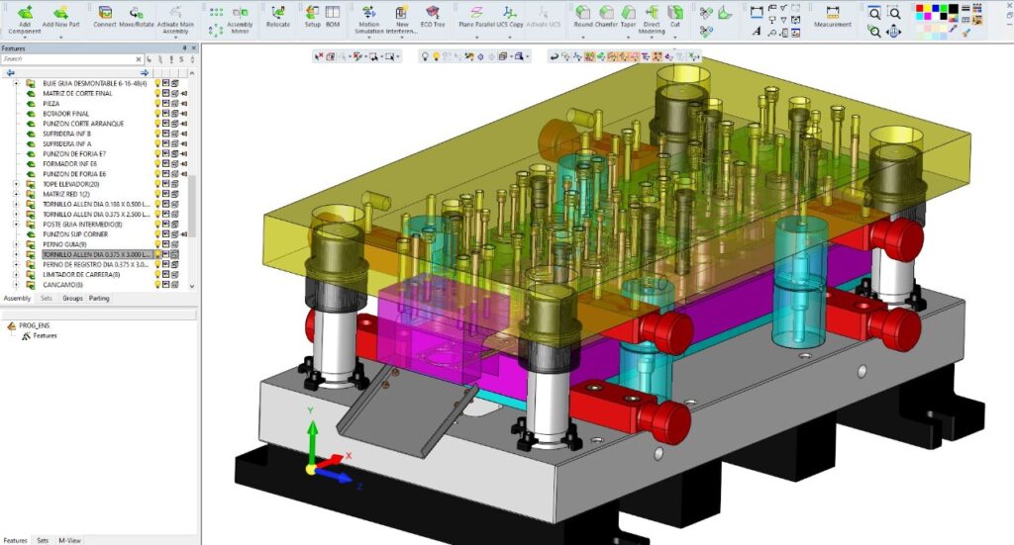This screenshot has height=545, width=1014.
Task: Expand the CANCAMO(8) node
Action: 16,284
